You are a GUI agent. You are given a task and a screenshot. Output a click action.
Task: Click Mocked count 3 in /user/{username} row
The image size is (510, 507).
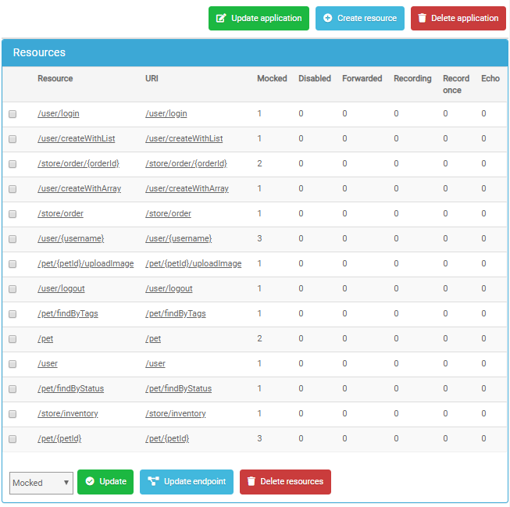coord(259,238)
